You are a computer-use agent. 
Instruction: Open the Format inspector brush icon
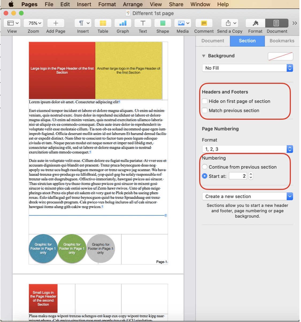(255, 23)
